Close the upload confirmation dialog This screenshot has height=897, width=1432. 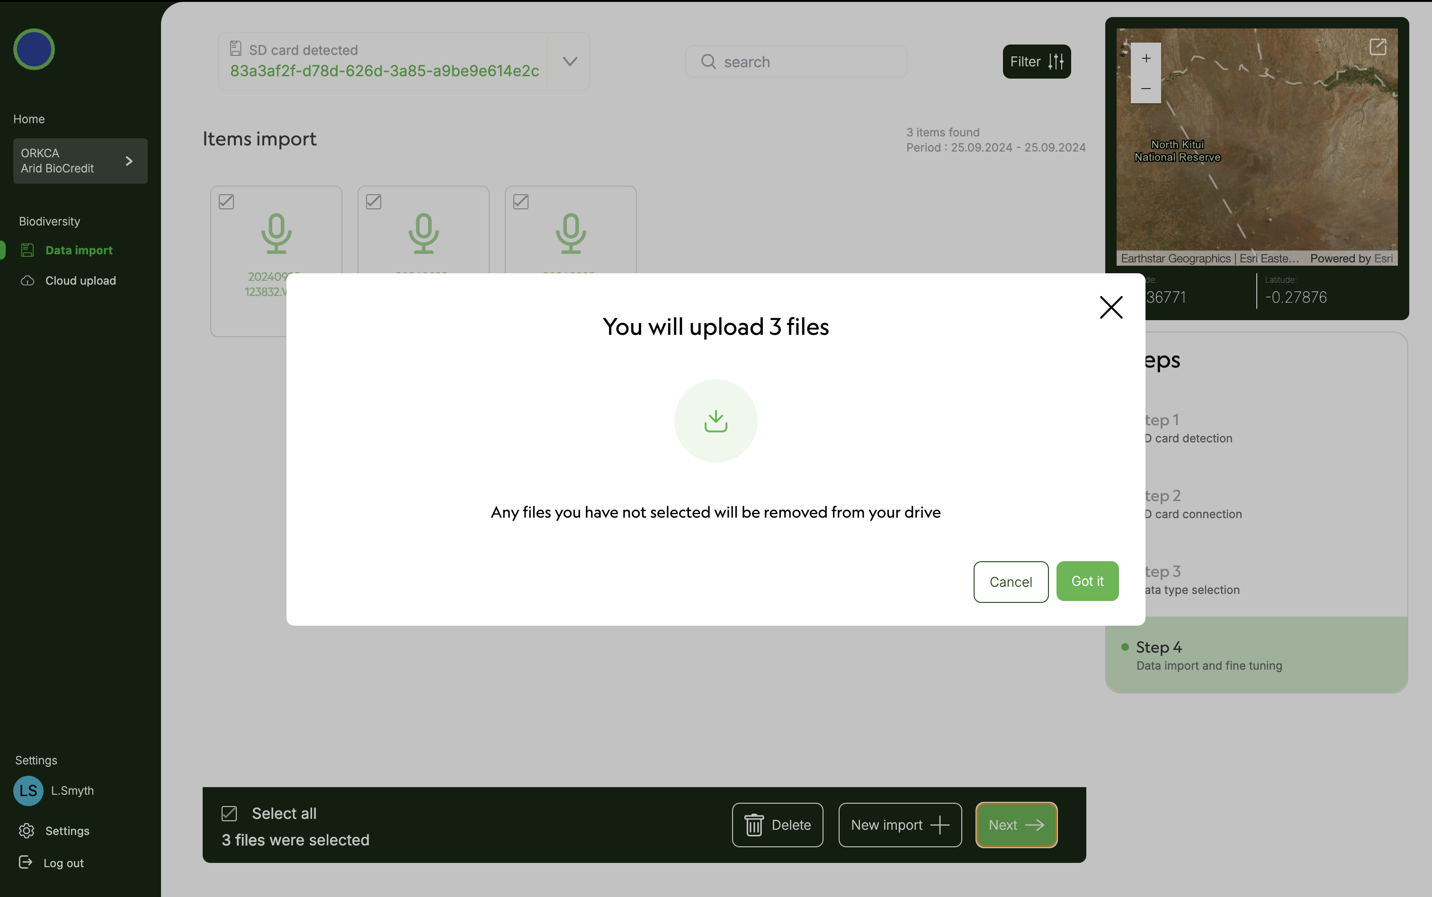tap(1111, 307)
